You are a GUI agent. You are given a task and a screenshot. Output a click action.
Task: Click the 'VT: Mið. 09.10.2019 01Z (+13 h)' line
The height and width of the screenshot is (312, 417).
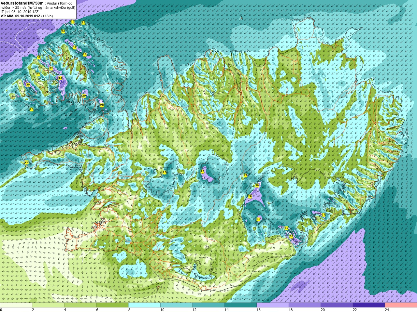pyautogui.click(x=27, y=16)
